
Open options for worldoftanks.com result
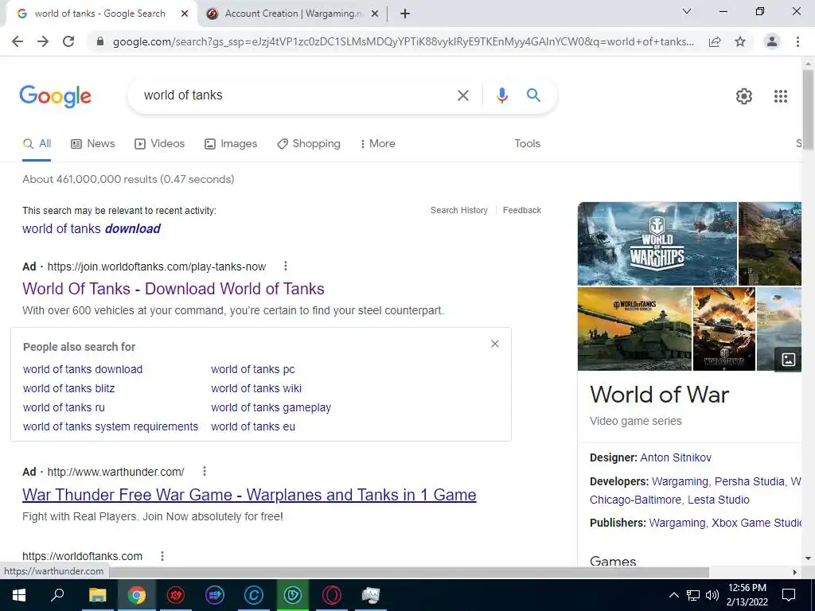click(162, 556)
